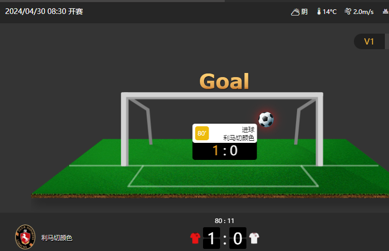Open the 利马切颜色 team name link
This screenshot has width=389, height=251.
coord(56,238)
